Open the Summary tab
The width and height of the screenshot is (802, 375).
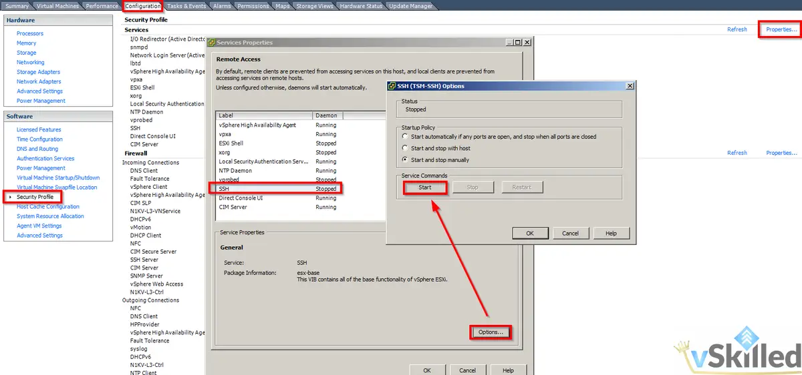click(17, 6)
